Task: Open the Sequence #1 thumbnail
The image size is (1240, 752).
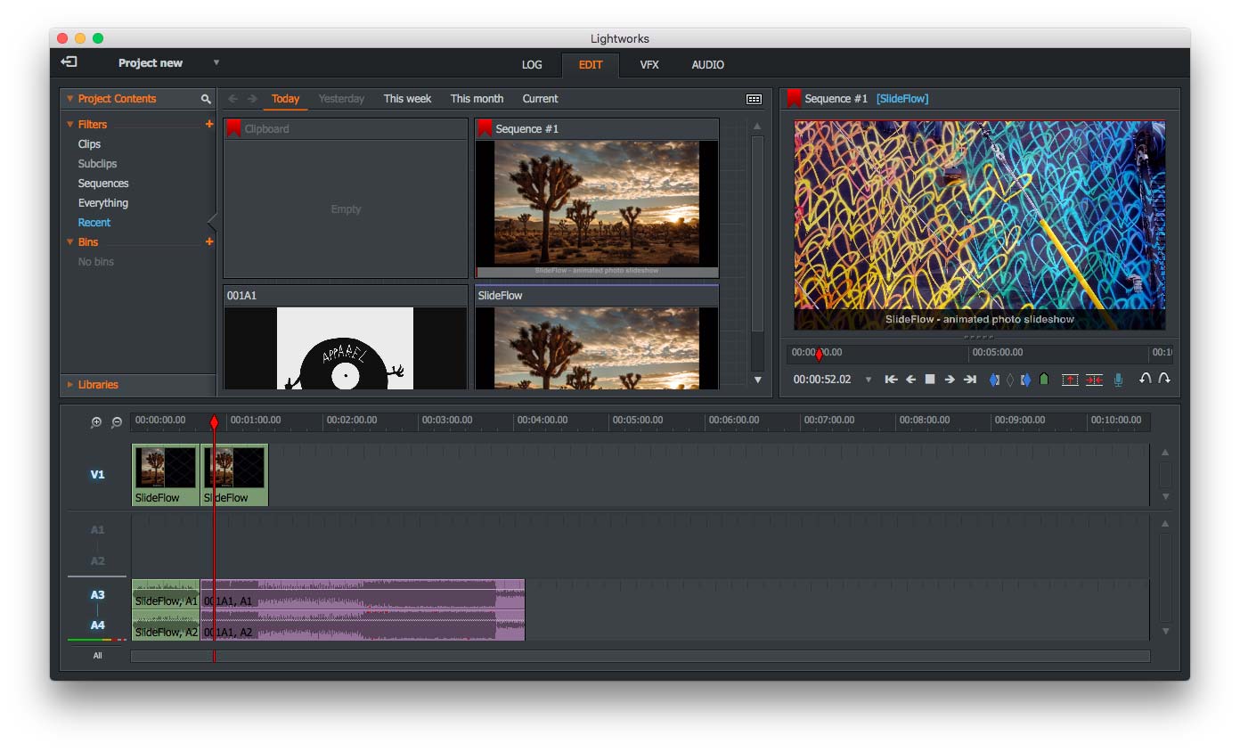Action: point(597,208)
